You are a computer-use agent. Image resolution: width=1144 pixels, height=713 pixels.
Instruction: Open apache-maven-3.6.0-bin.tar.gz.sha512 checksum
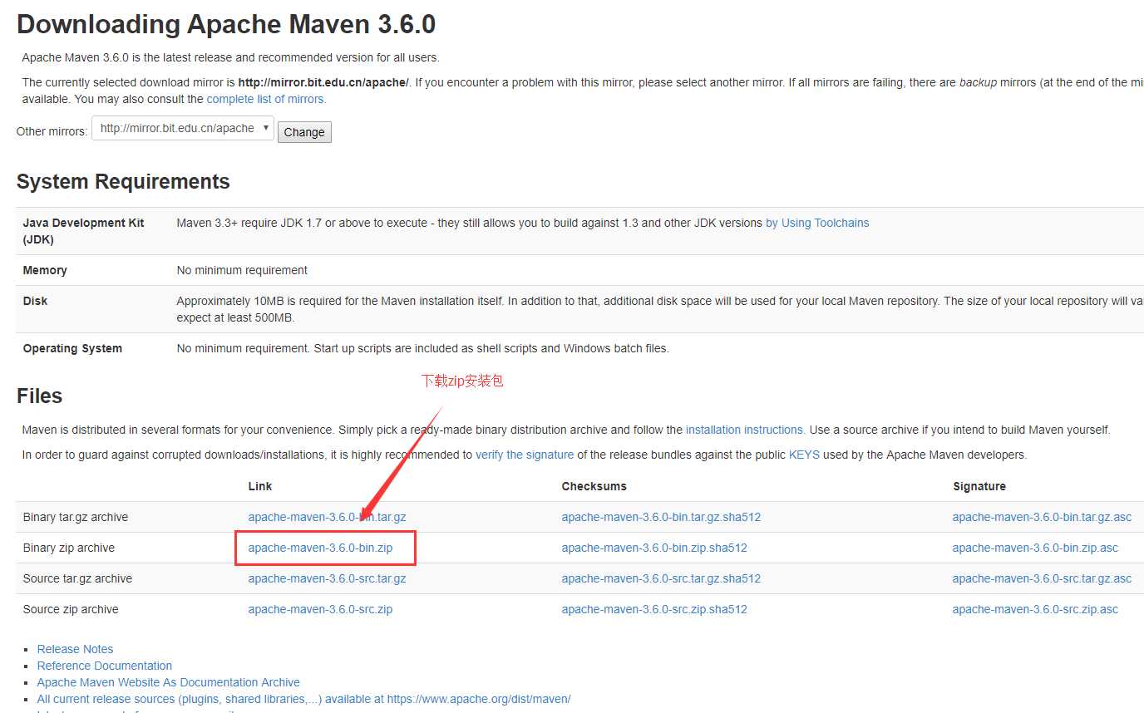click(x=661, y=517)
